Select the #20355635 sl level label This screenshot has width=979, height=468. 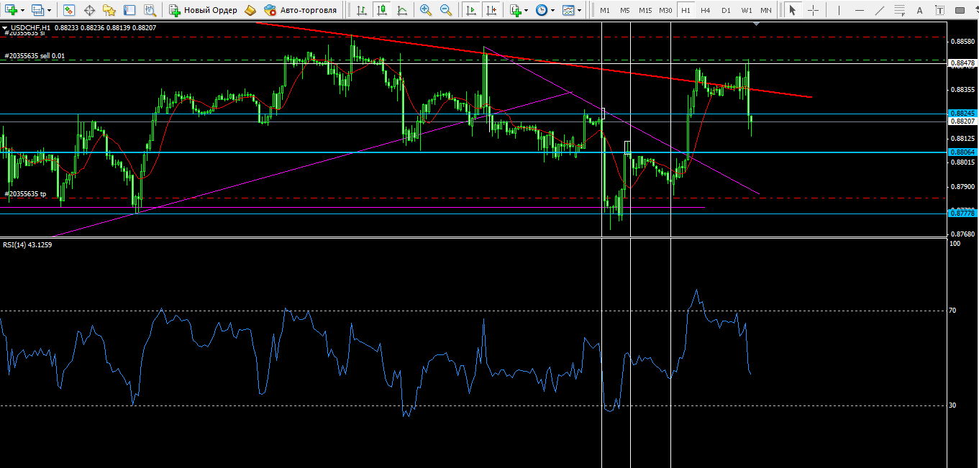click(x=24, y=33)
